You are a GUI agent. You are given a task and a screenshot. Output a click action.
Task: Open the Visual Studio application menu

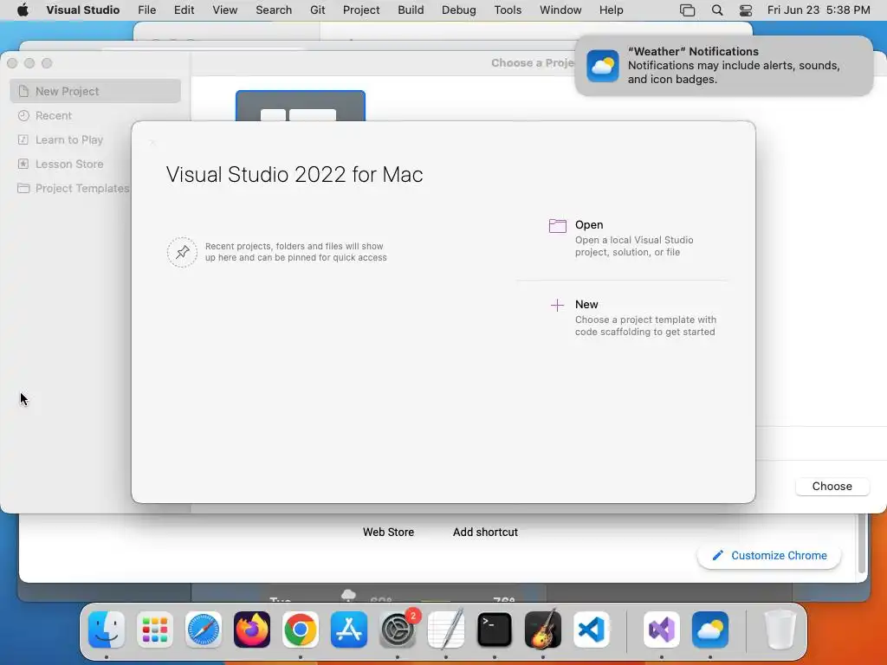point(82,10)
